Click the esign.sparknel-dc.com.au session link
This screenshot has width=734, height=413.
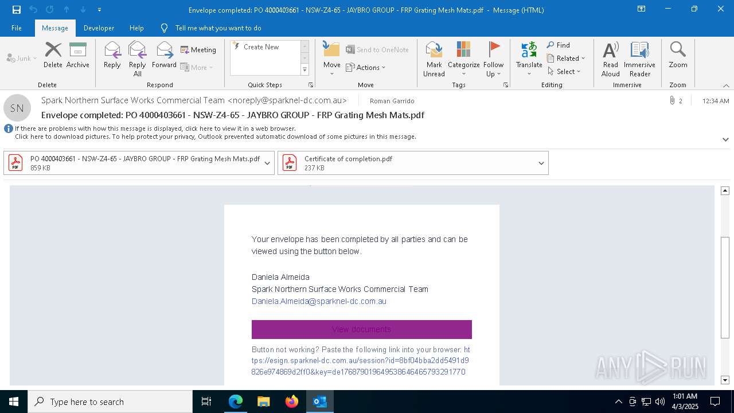pyautogui.click(x=361, y=361)
